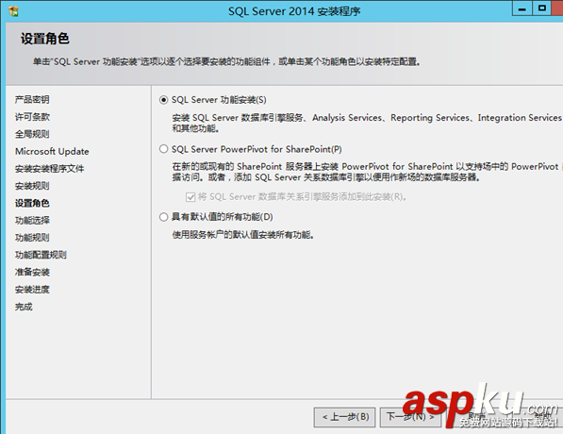
Task: Select the 功能规则 step in sidebar
Action: tap(32, 238)
